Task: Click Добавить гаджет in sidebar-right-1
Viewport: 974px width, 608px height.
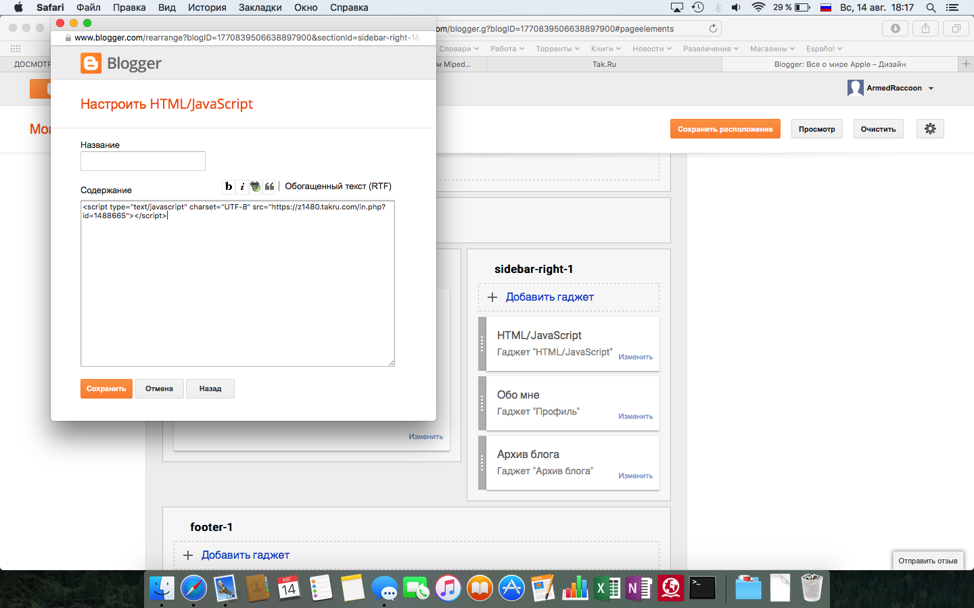Action: click(550, 297)
